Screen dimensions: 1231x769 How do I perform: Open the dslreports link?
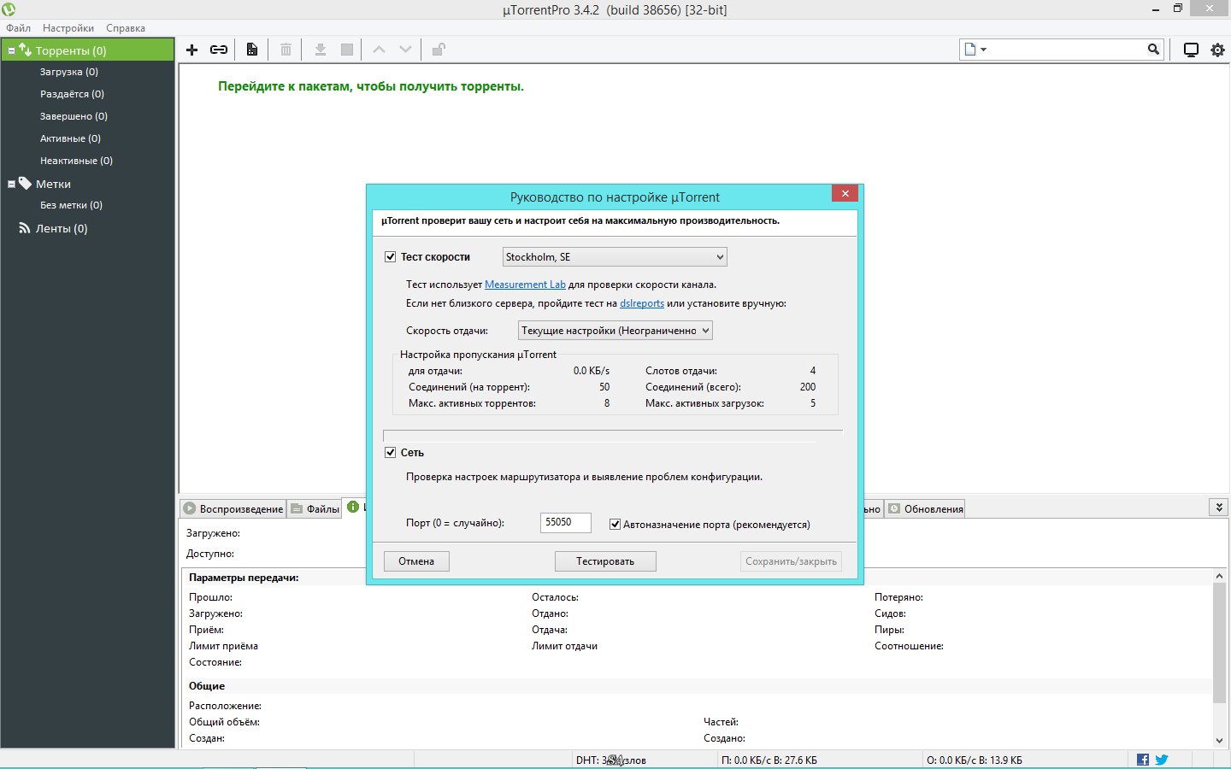point(642,303)
